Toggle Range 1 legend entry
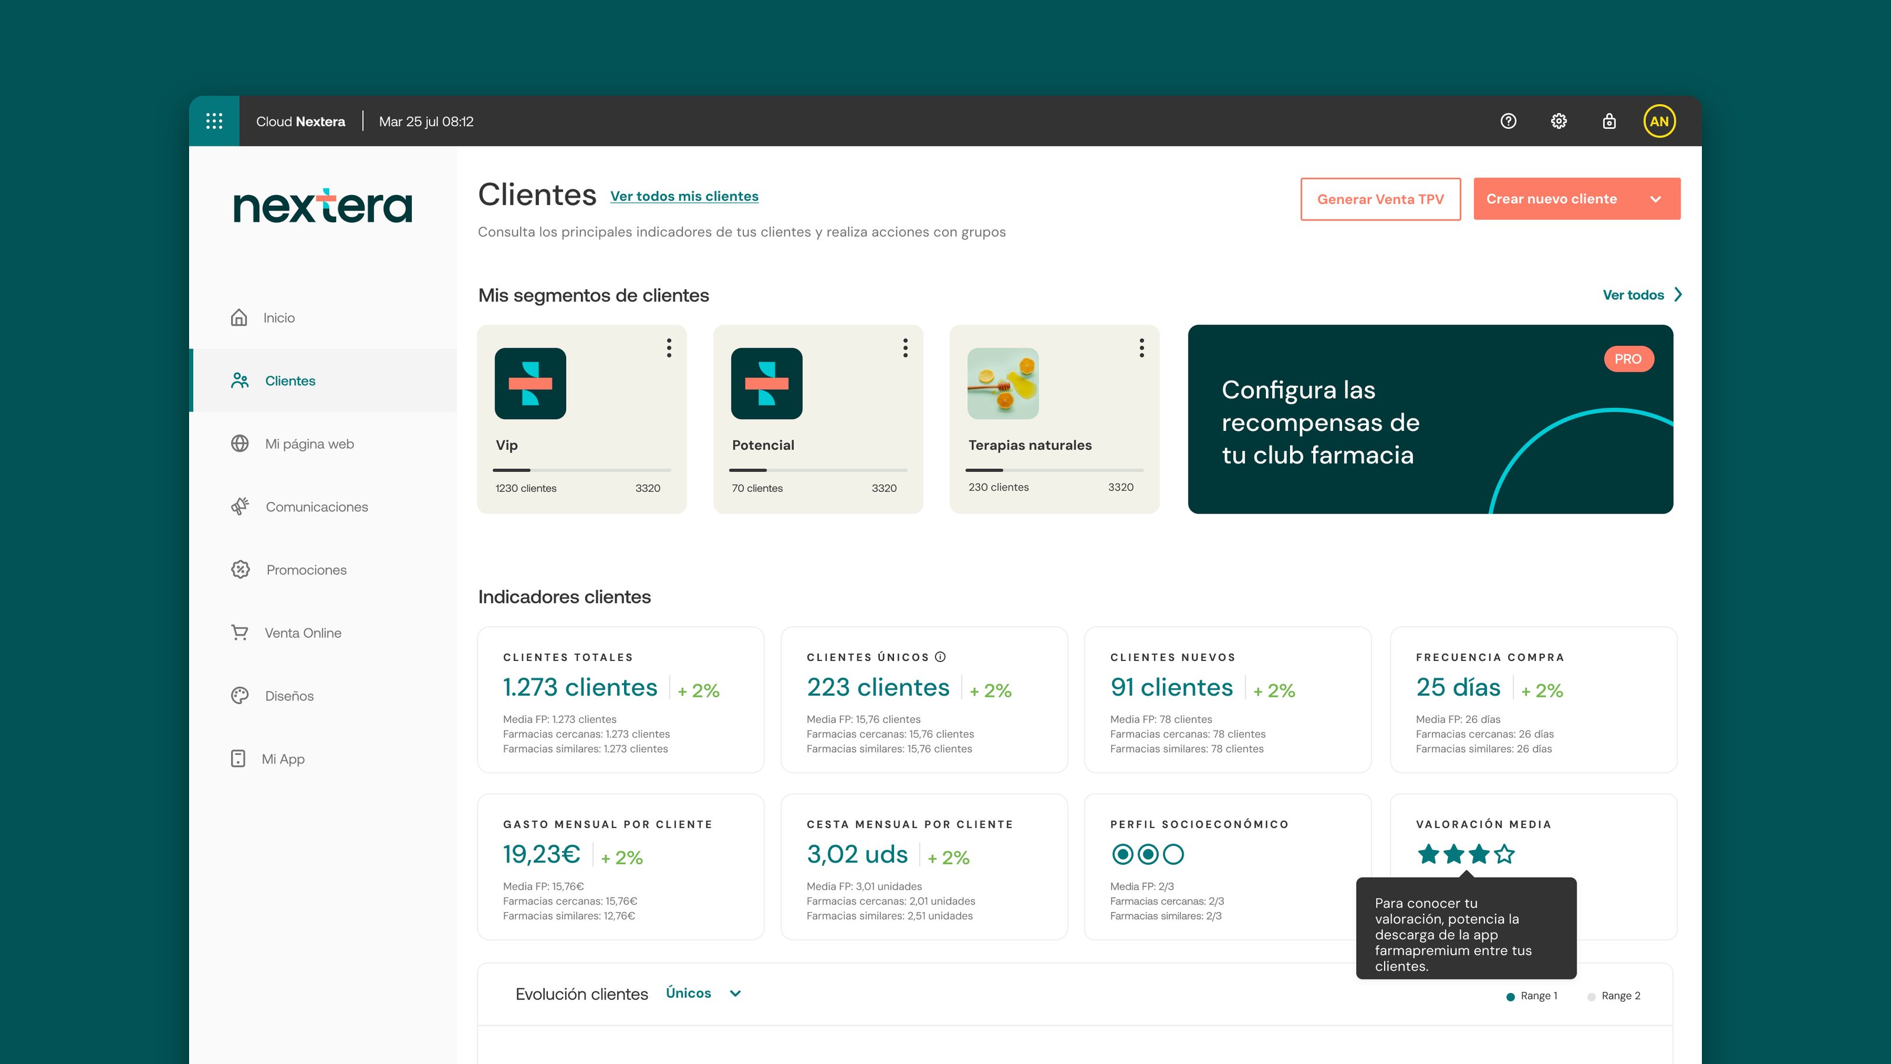Viewport: 1891px width, 1064px height. [1531, 995]
